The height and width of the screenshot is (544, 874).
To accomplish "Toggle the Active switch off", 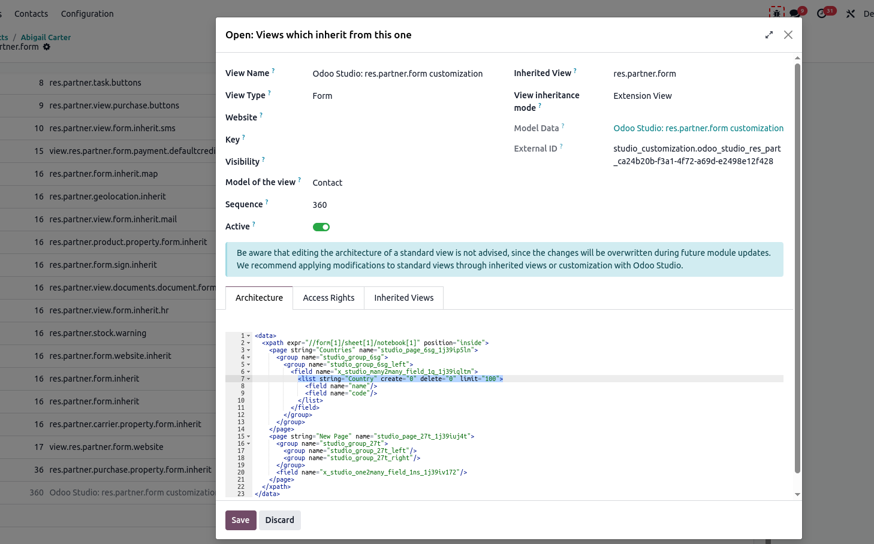I will coord(321,227).
